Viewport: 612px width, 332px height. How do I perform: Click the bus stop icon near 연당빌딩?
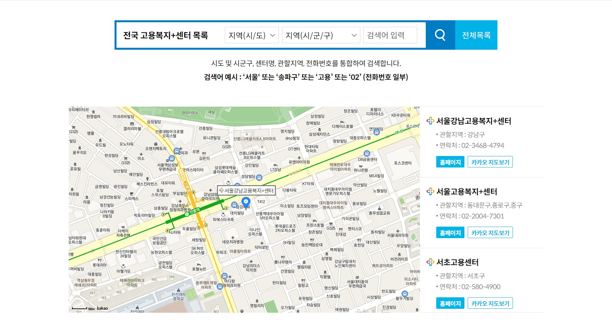click(376, 132)
